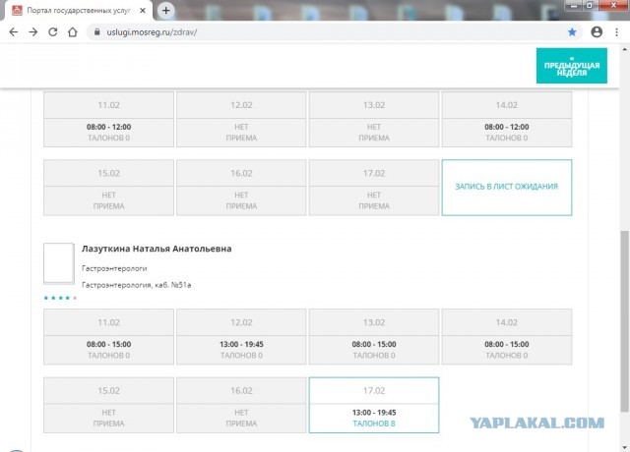The image size is (630, 452).
Task: Click the browser forward arrow
Action: coord(32,32)
